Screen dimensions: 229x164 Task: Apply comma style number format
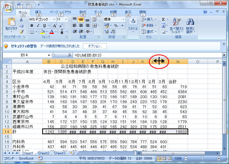click(122, 26)
